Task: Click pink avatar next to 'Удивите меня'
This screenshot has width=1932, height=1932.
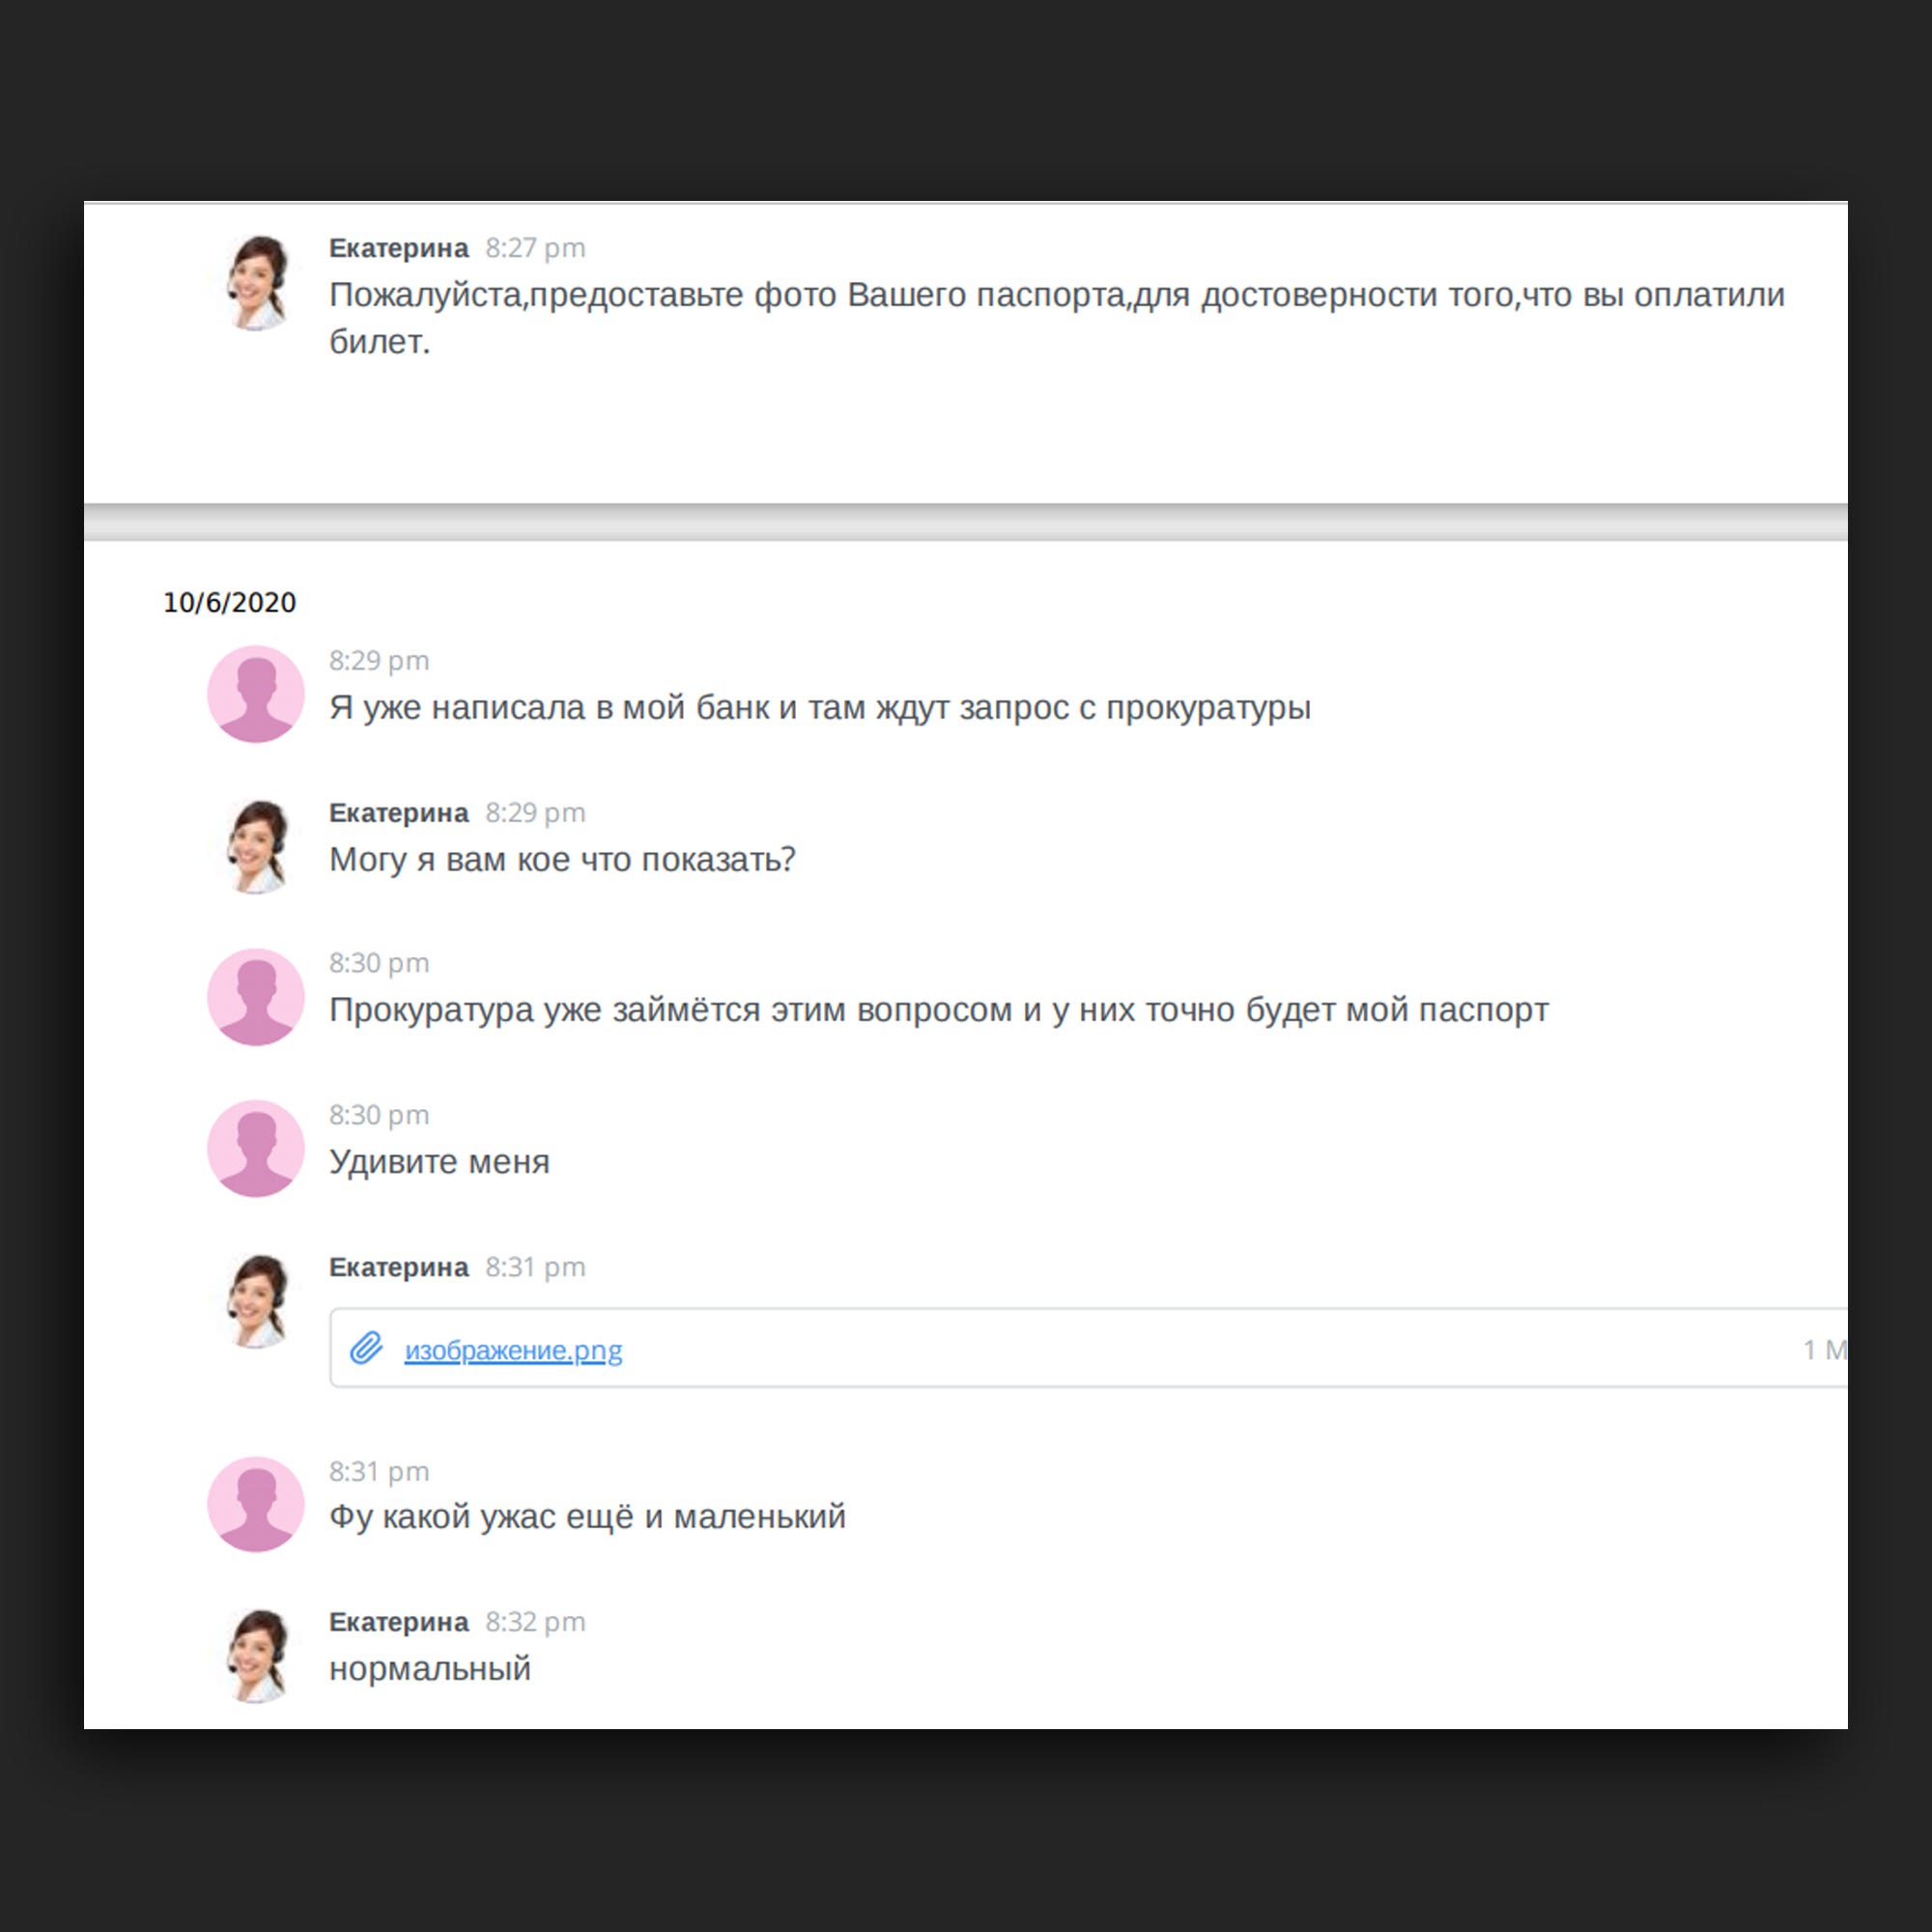Action: pyautogui.click(x=256, y=1149)
